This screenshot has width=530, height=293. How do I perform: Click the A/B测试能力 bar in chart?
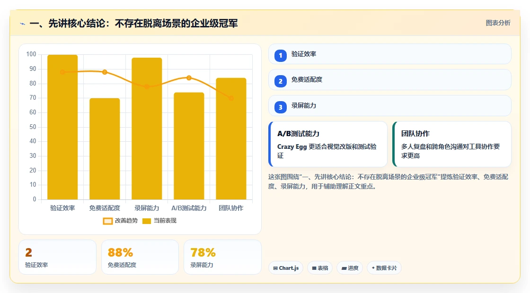tap(189, 146)
